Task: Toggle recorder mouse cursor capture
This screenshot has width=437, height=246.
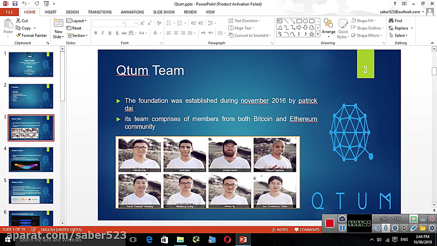Action: [x=404, y=228]
